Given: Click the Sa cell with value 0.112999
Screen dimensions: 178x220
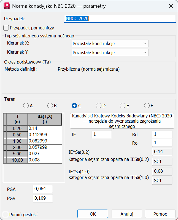Looking at the screenshot, I should (x=45, y=135).
